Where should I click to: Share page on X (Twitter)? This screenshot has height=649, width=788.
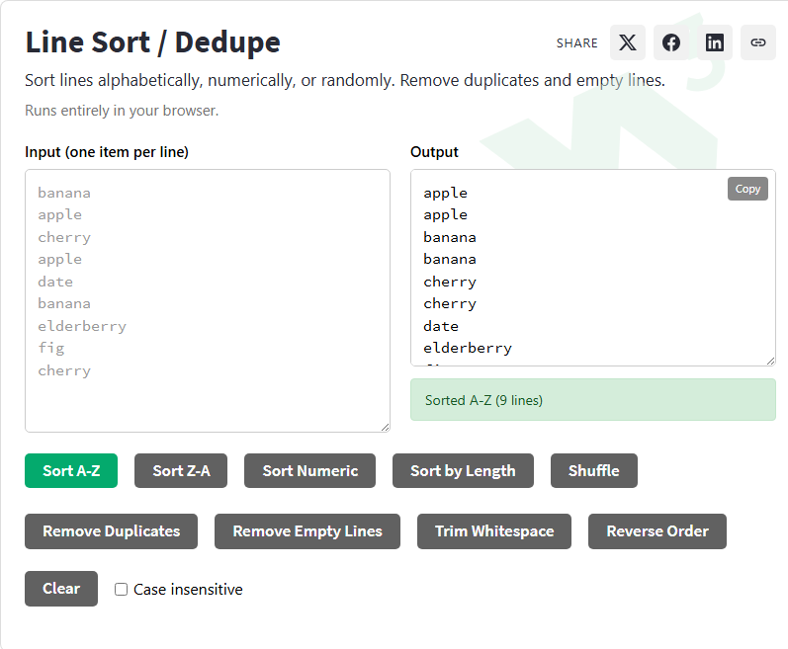point(627,42)
